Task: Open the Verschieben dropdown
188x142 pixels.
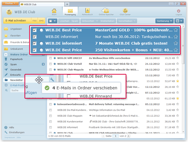Action: coord(127,21)
